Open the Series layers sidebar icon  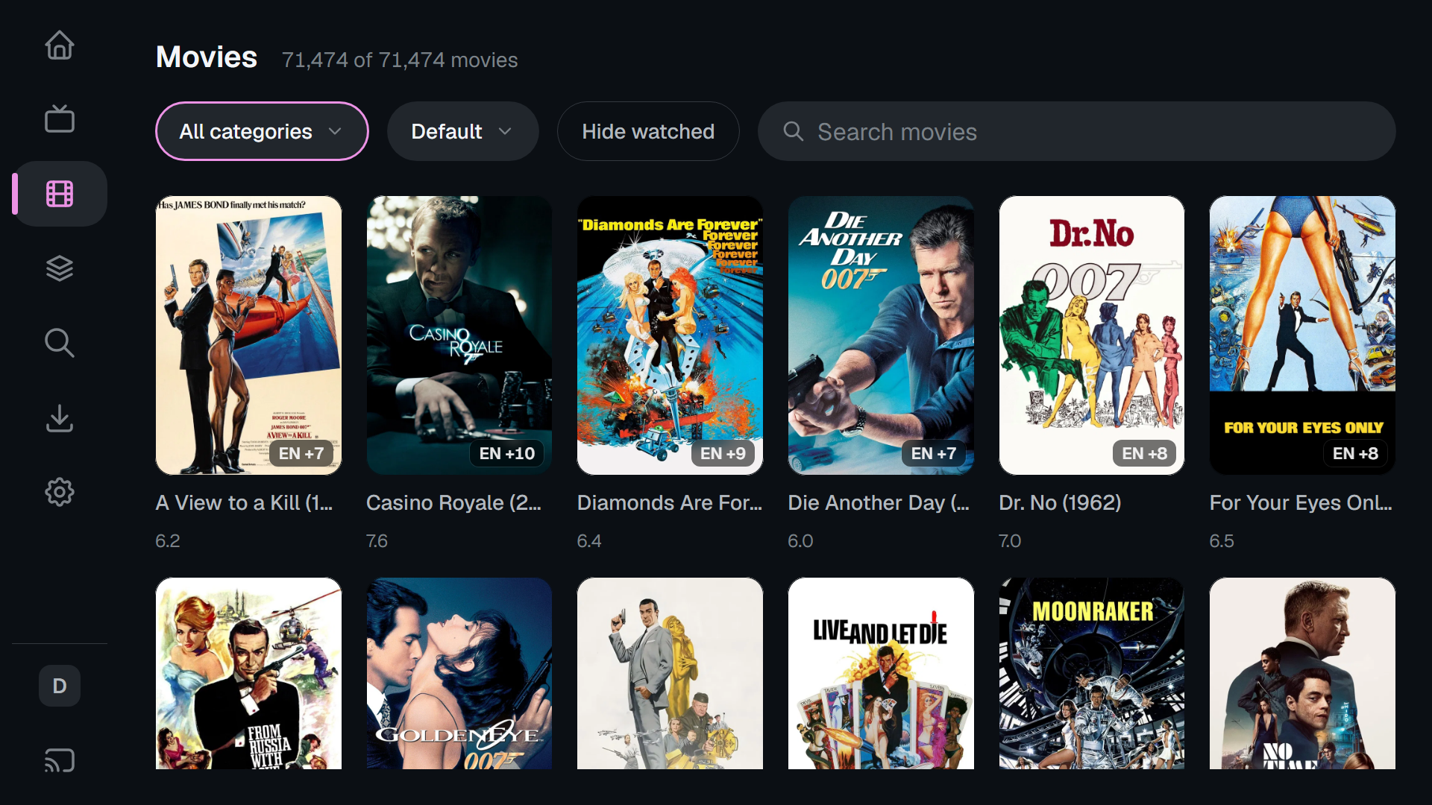60,268
